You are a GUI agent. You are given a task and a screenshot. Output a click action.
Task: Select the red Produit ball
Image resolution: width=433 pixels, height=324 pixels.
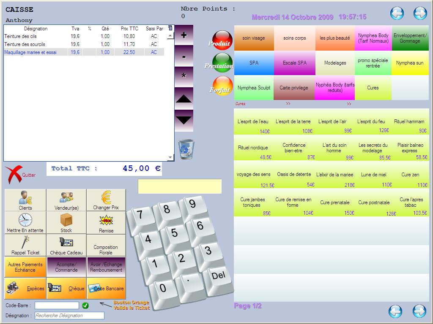pos(222,40)
